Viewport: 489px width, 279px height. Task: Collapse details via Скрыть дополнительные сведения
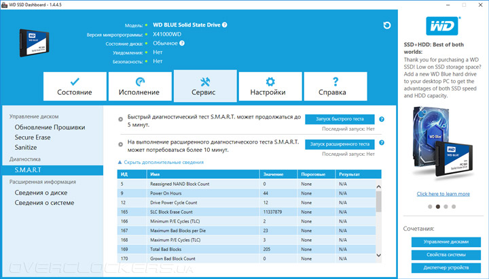[x=160, y=162]
